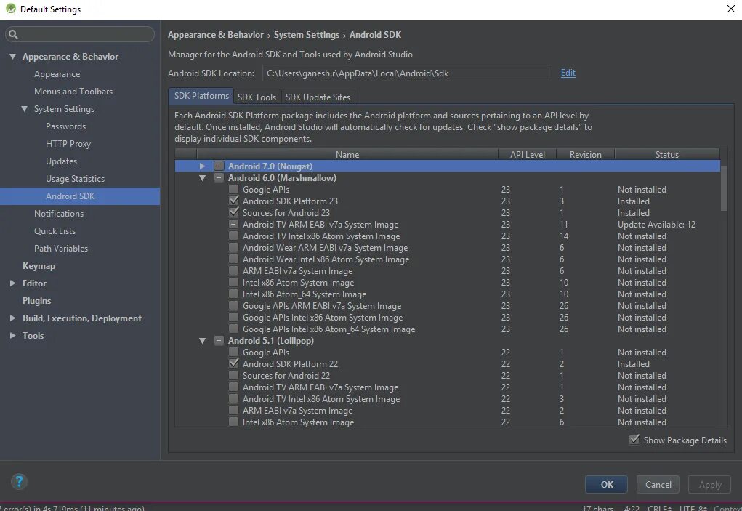Expand the Editor settings node
This screenshot has width=742, height=511.
pyautogui.click(x=13, y=283)
